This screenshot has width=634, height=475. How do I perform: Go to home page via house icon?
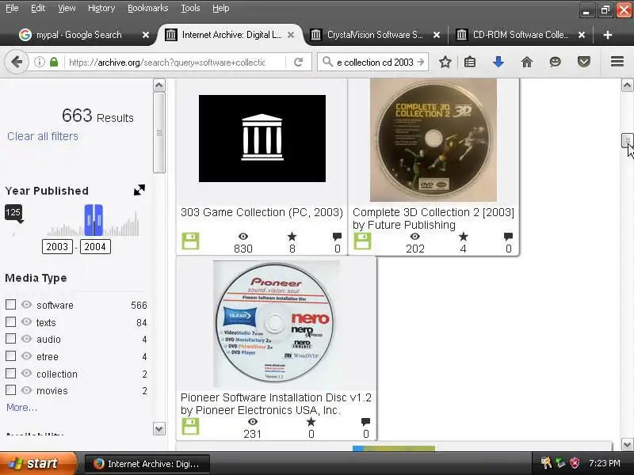pos(527,63)
